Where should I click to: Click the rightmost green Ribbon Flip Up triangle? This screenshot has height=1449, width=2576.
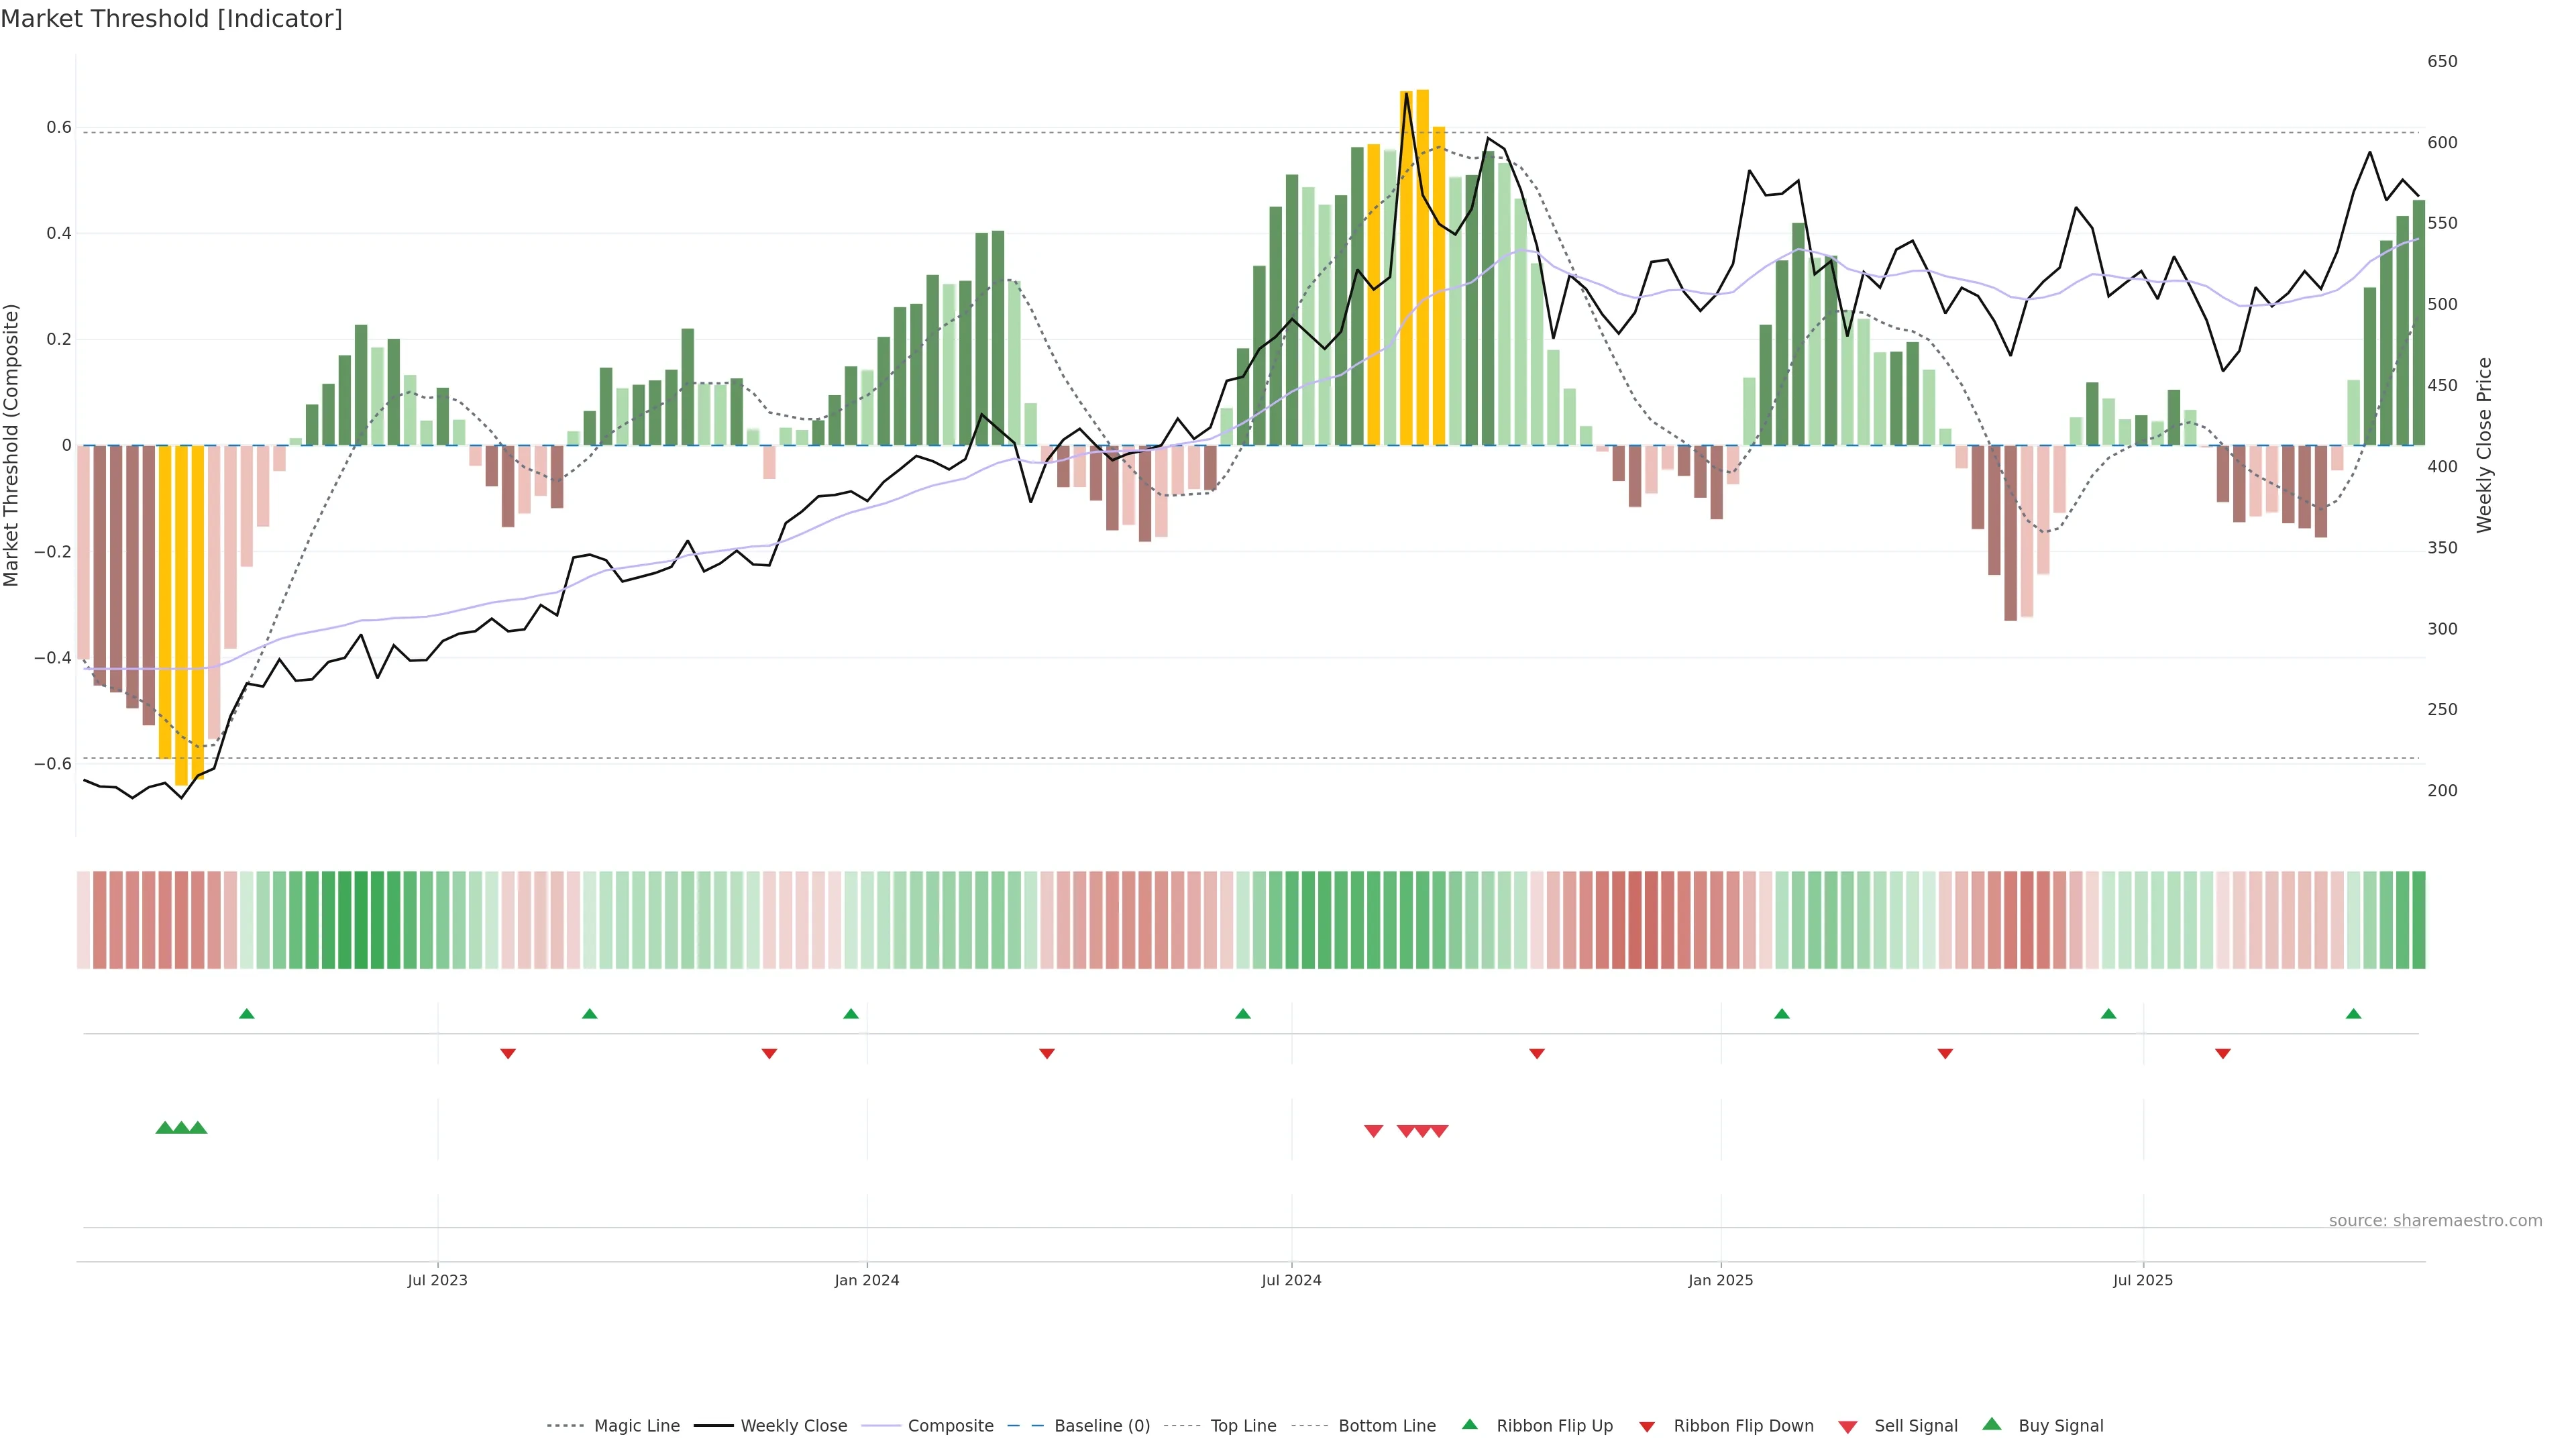2353,1014
